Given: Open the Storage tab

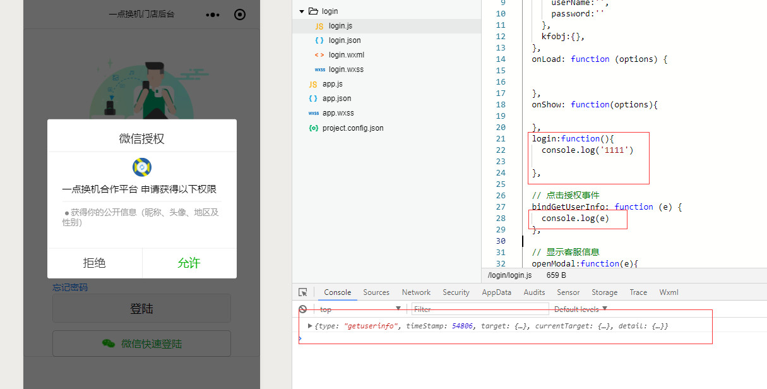Looking at the screenshot, I should [x=604, y=292].
